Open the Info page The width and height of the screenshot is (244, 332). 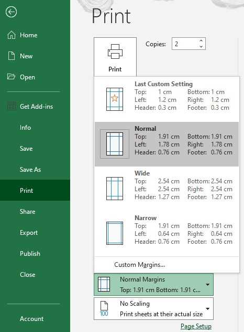click(x=25, y=128)
